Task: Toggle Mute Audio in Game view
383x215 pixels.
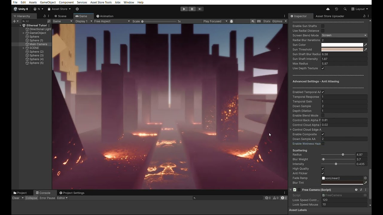Action: tap(253, 21)
